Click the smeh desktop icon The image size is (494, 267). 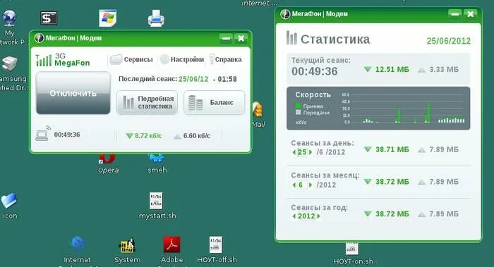[x=156, y=159]
